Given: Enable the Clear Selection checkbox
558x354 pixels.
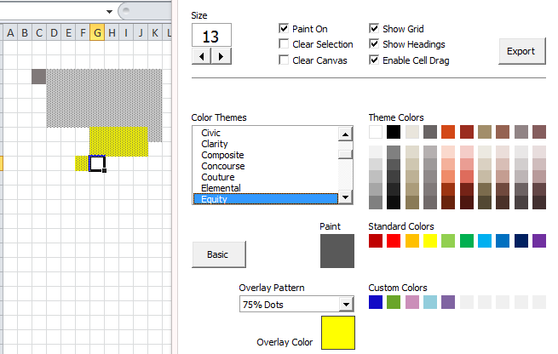Looking at the screenshot, I should click(284, 44).
